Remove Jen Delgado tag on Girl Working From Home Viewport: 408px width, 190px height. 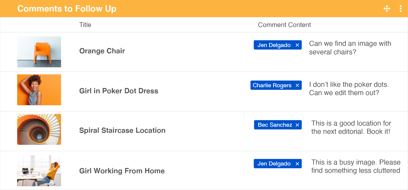(297, 164)
